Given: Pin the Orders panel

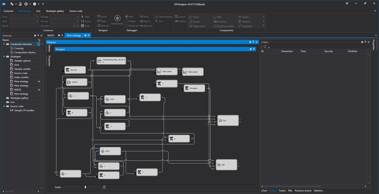Looking at the screenshot, I should click(366, 42).
